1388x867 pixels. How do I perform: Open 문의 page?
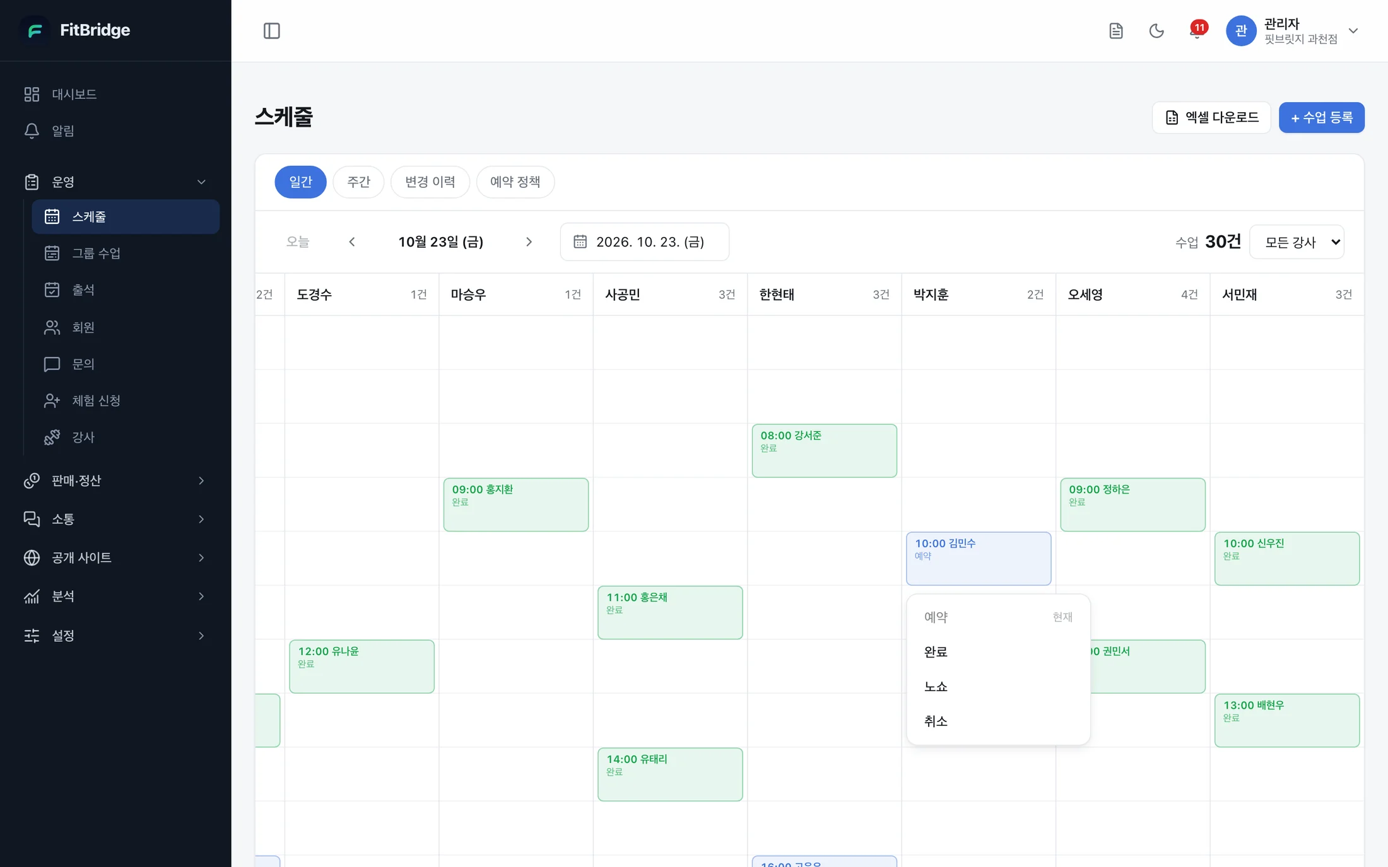126,364
